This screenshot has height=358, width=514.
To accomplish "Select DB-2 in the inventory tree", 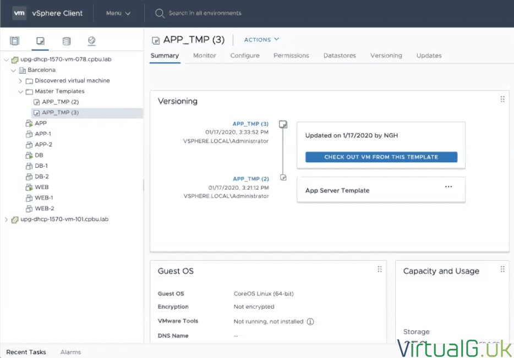I will click(42, 177).
